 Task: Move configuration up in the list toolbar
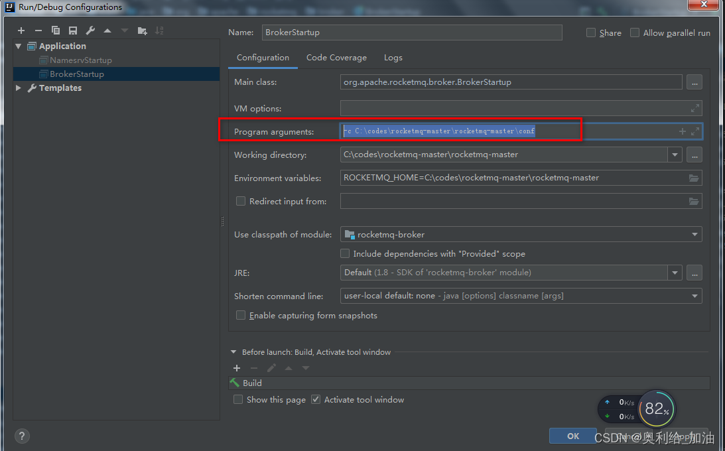click(x=107, y=31)
